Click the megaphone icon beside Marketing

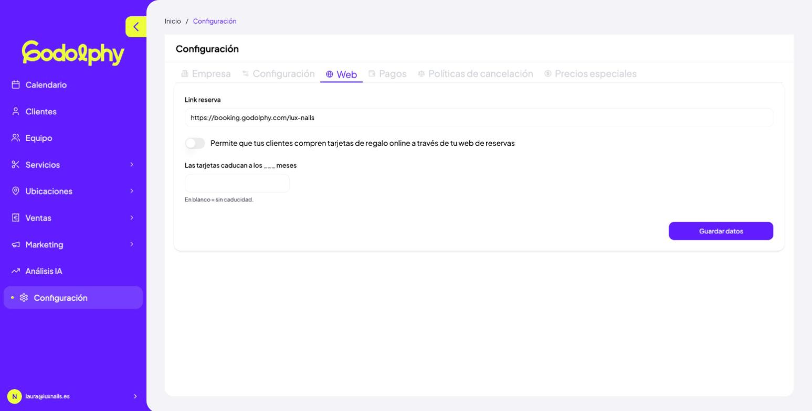pos(16,245)
